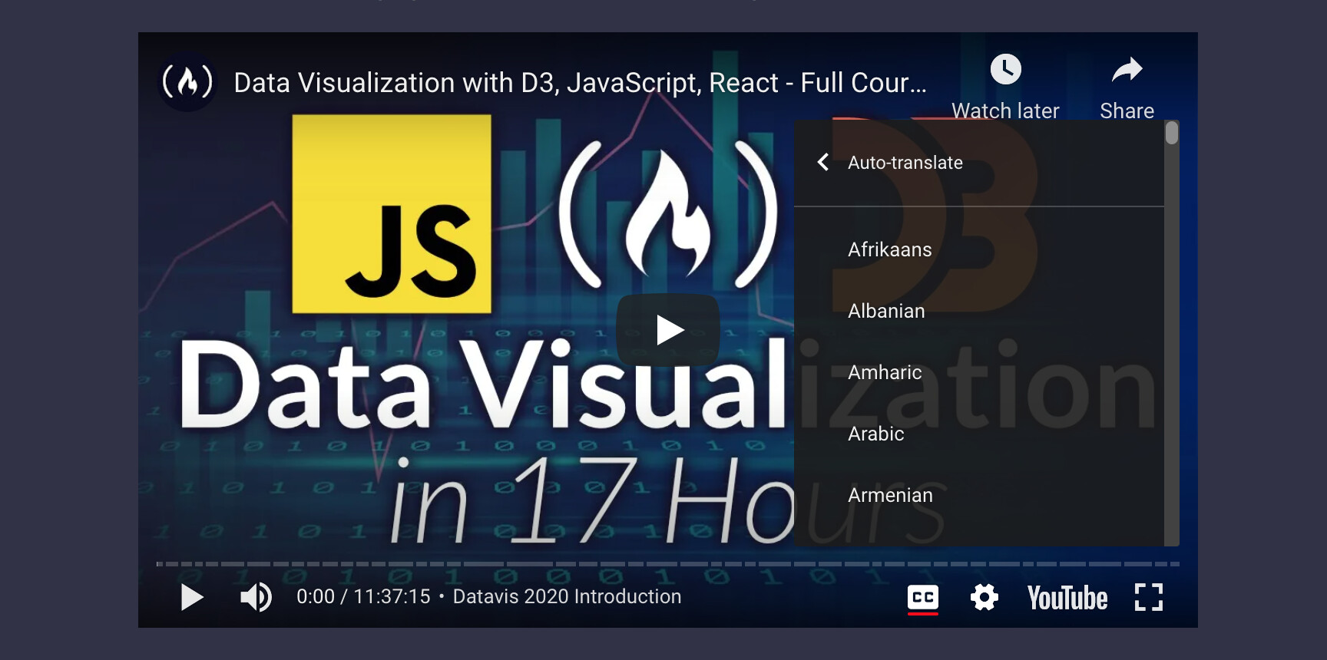Choose Amharic auto-translate option
The image size is (1327, 660).
[979, 372]
